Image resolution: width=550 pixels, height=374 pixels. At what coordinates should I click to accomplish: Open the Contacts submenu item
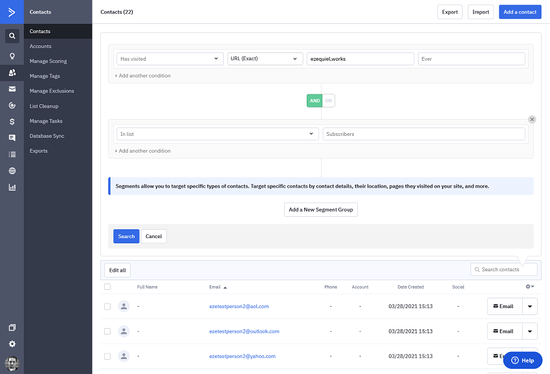(x=58, y=31)
